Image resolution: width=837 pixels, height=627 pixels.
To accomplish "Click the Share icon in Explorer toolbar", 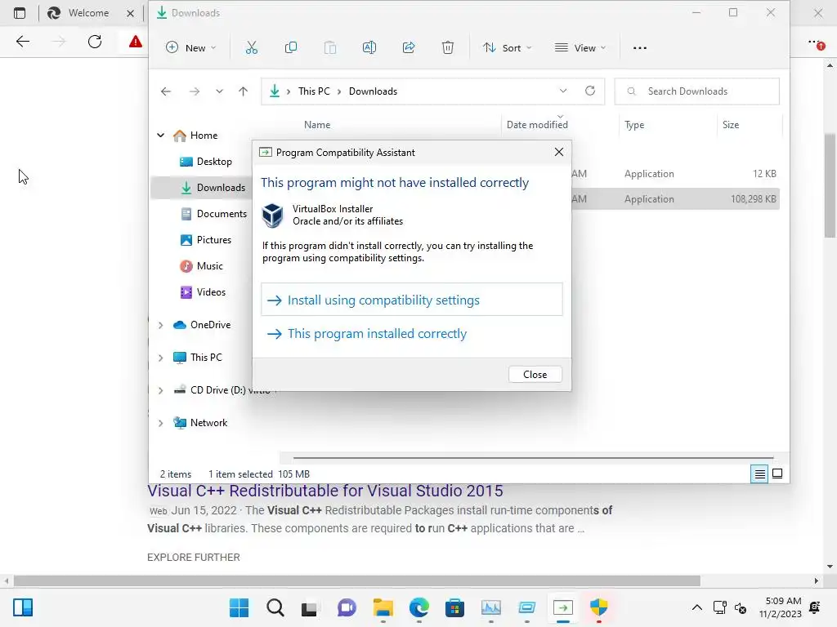I will (x=409, y=48).
